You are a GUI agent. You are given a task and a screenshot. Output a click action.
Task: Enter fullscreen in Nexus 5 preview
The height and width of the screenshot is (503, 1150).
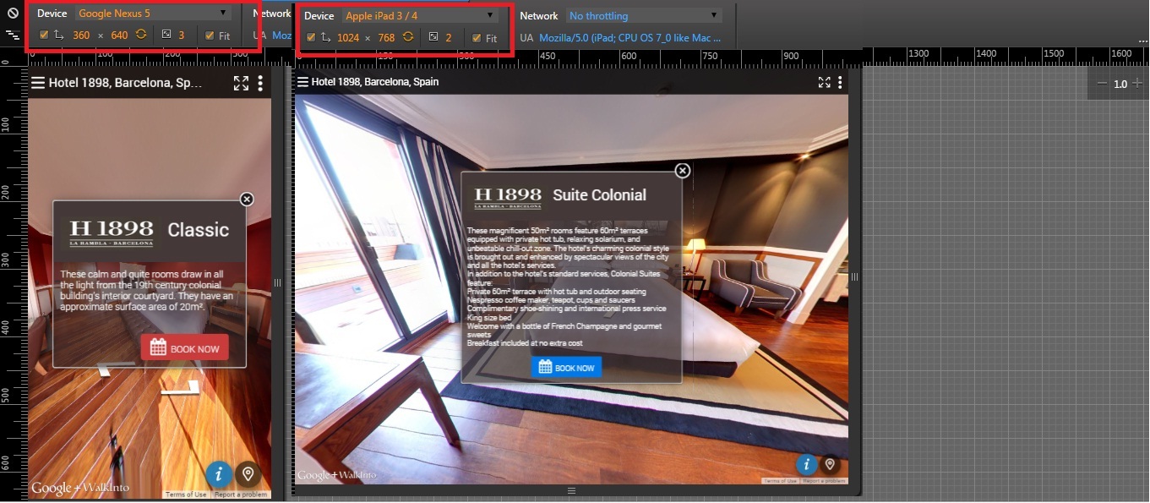[x=242, y=83]
